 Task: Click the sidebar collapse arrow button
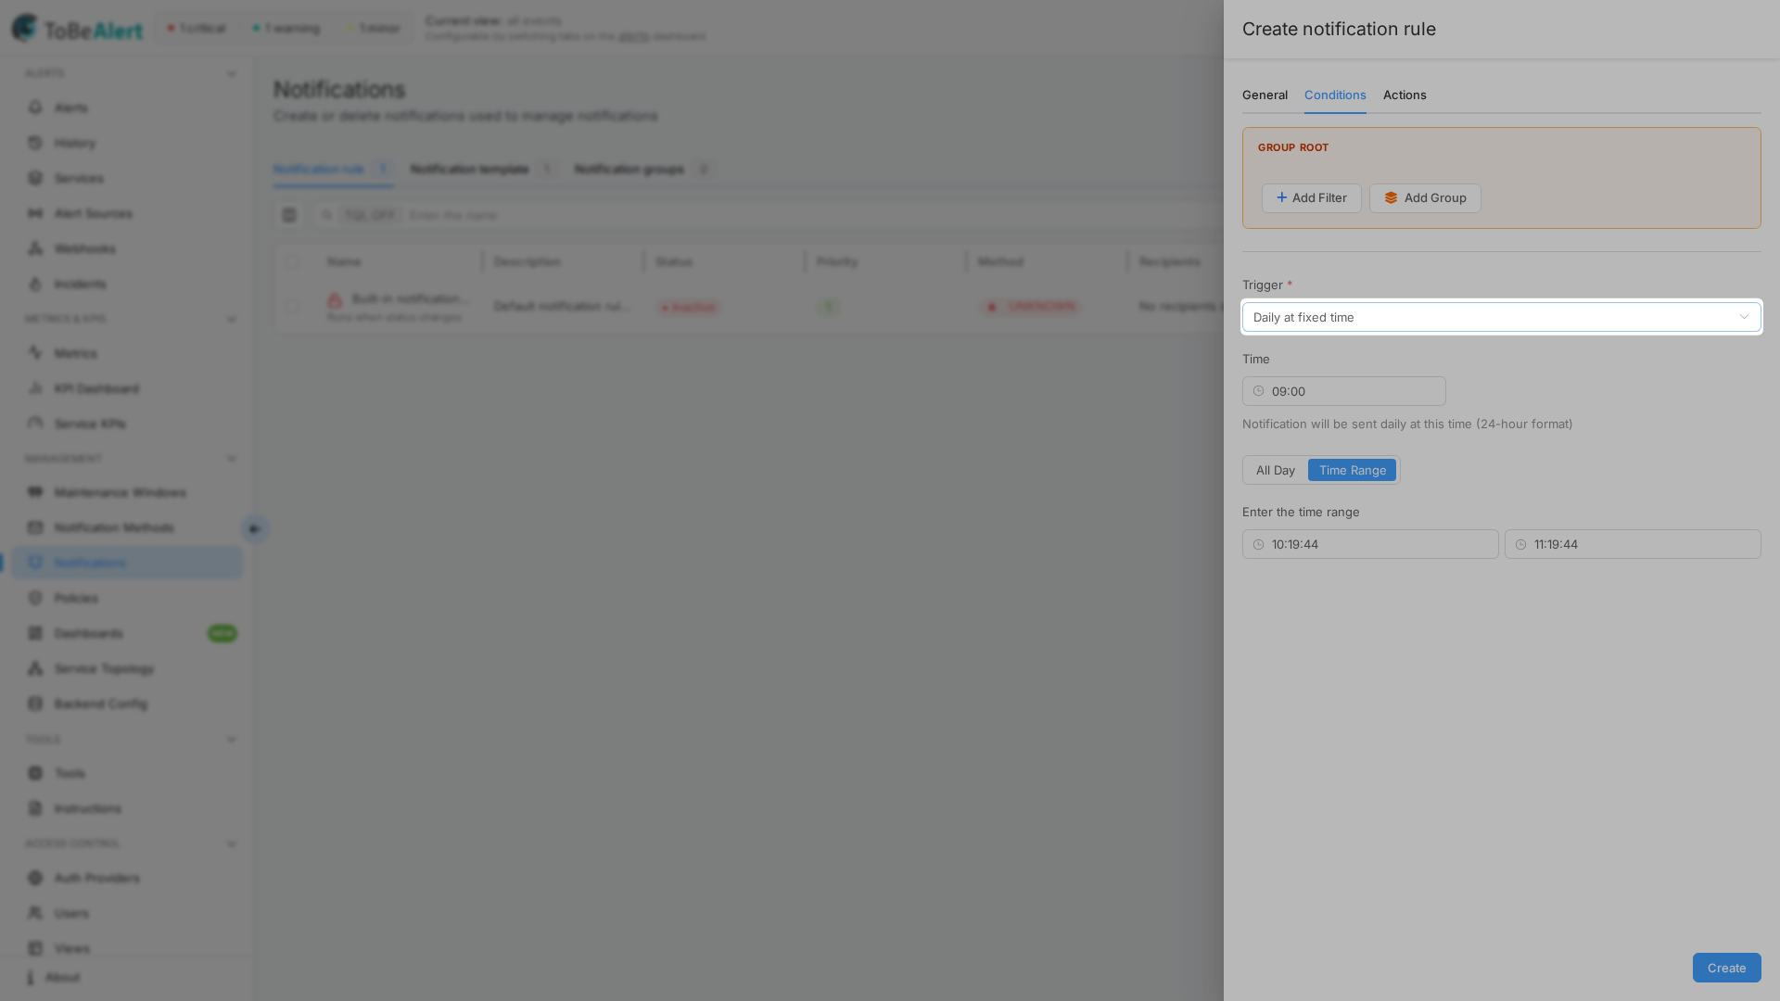(255, 529)
